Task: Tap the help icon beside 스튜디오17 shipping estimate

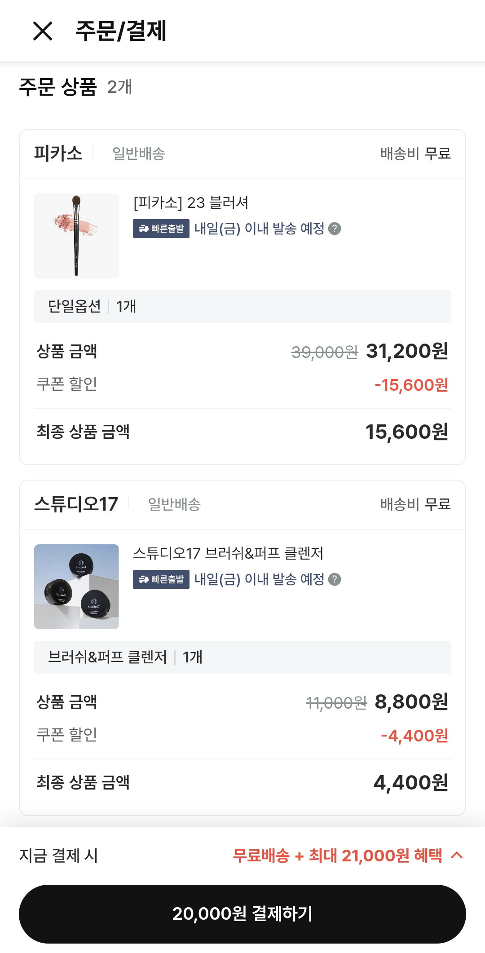Action: click(335, 579)
